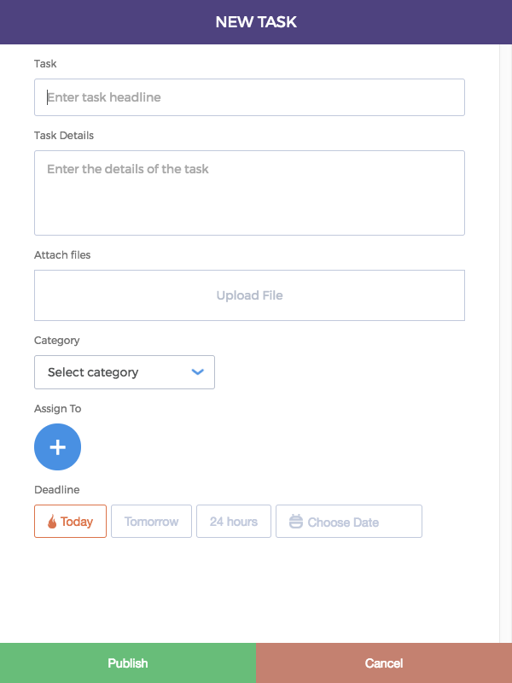The image size is (512, 683).
Task: Cancel the new task form
Action: tap(384, 663)
